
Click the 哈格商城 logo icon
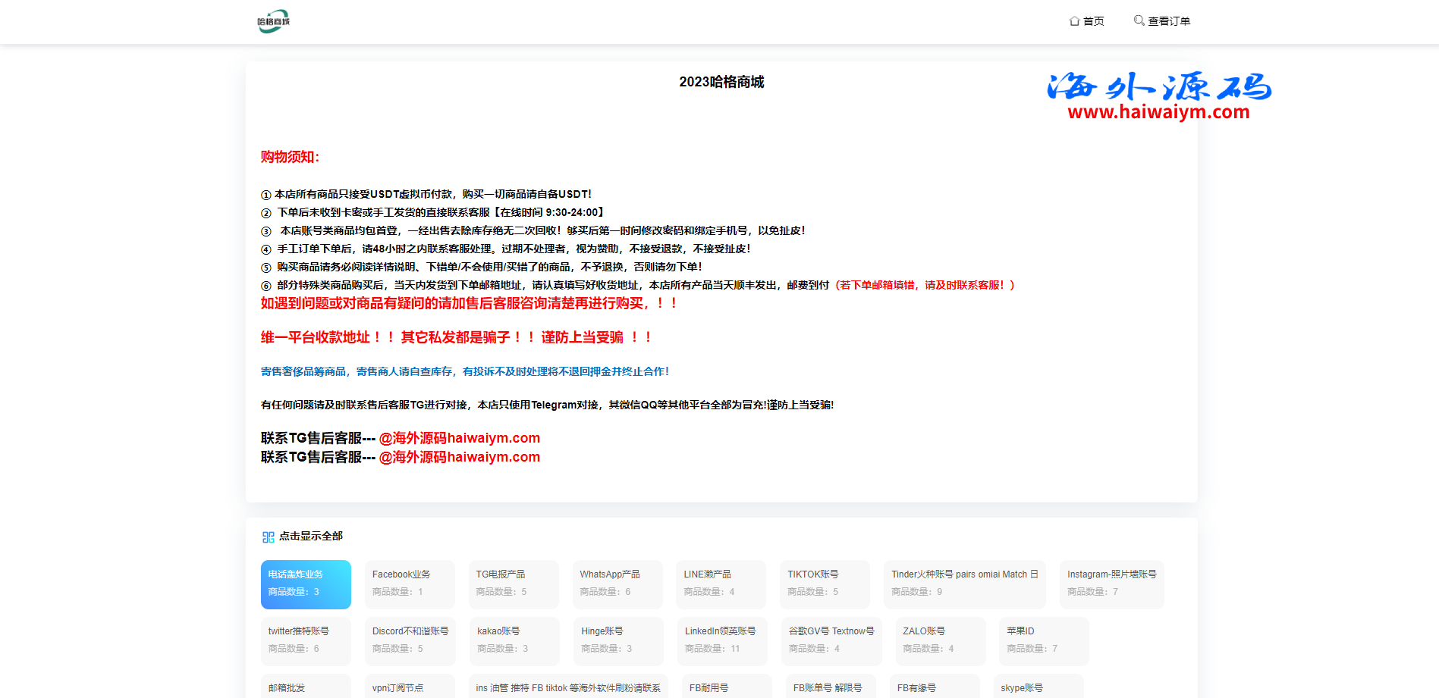click(273, 21)
